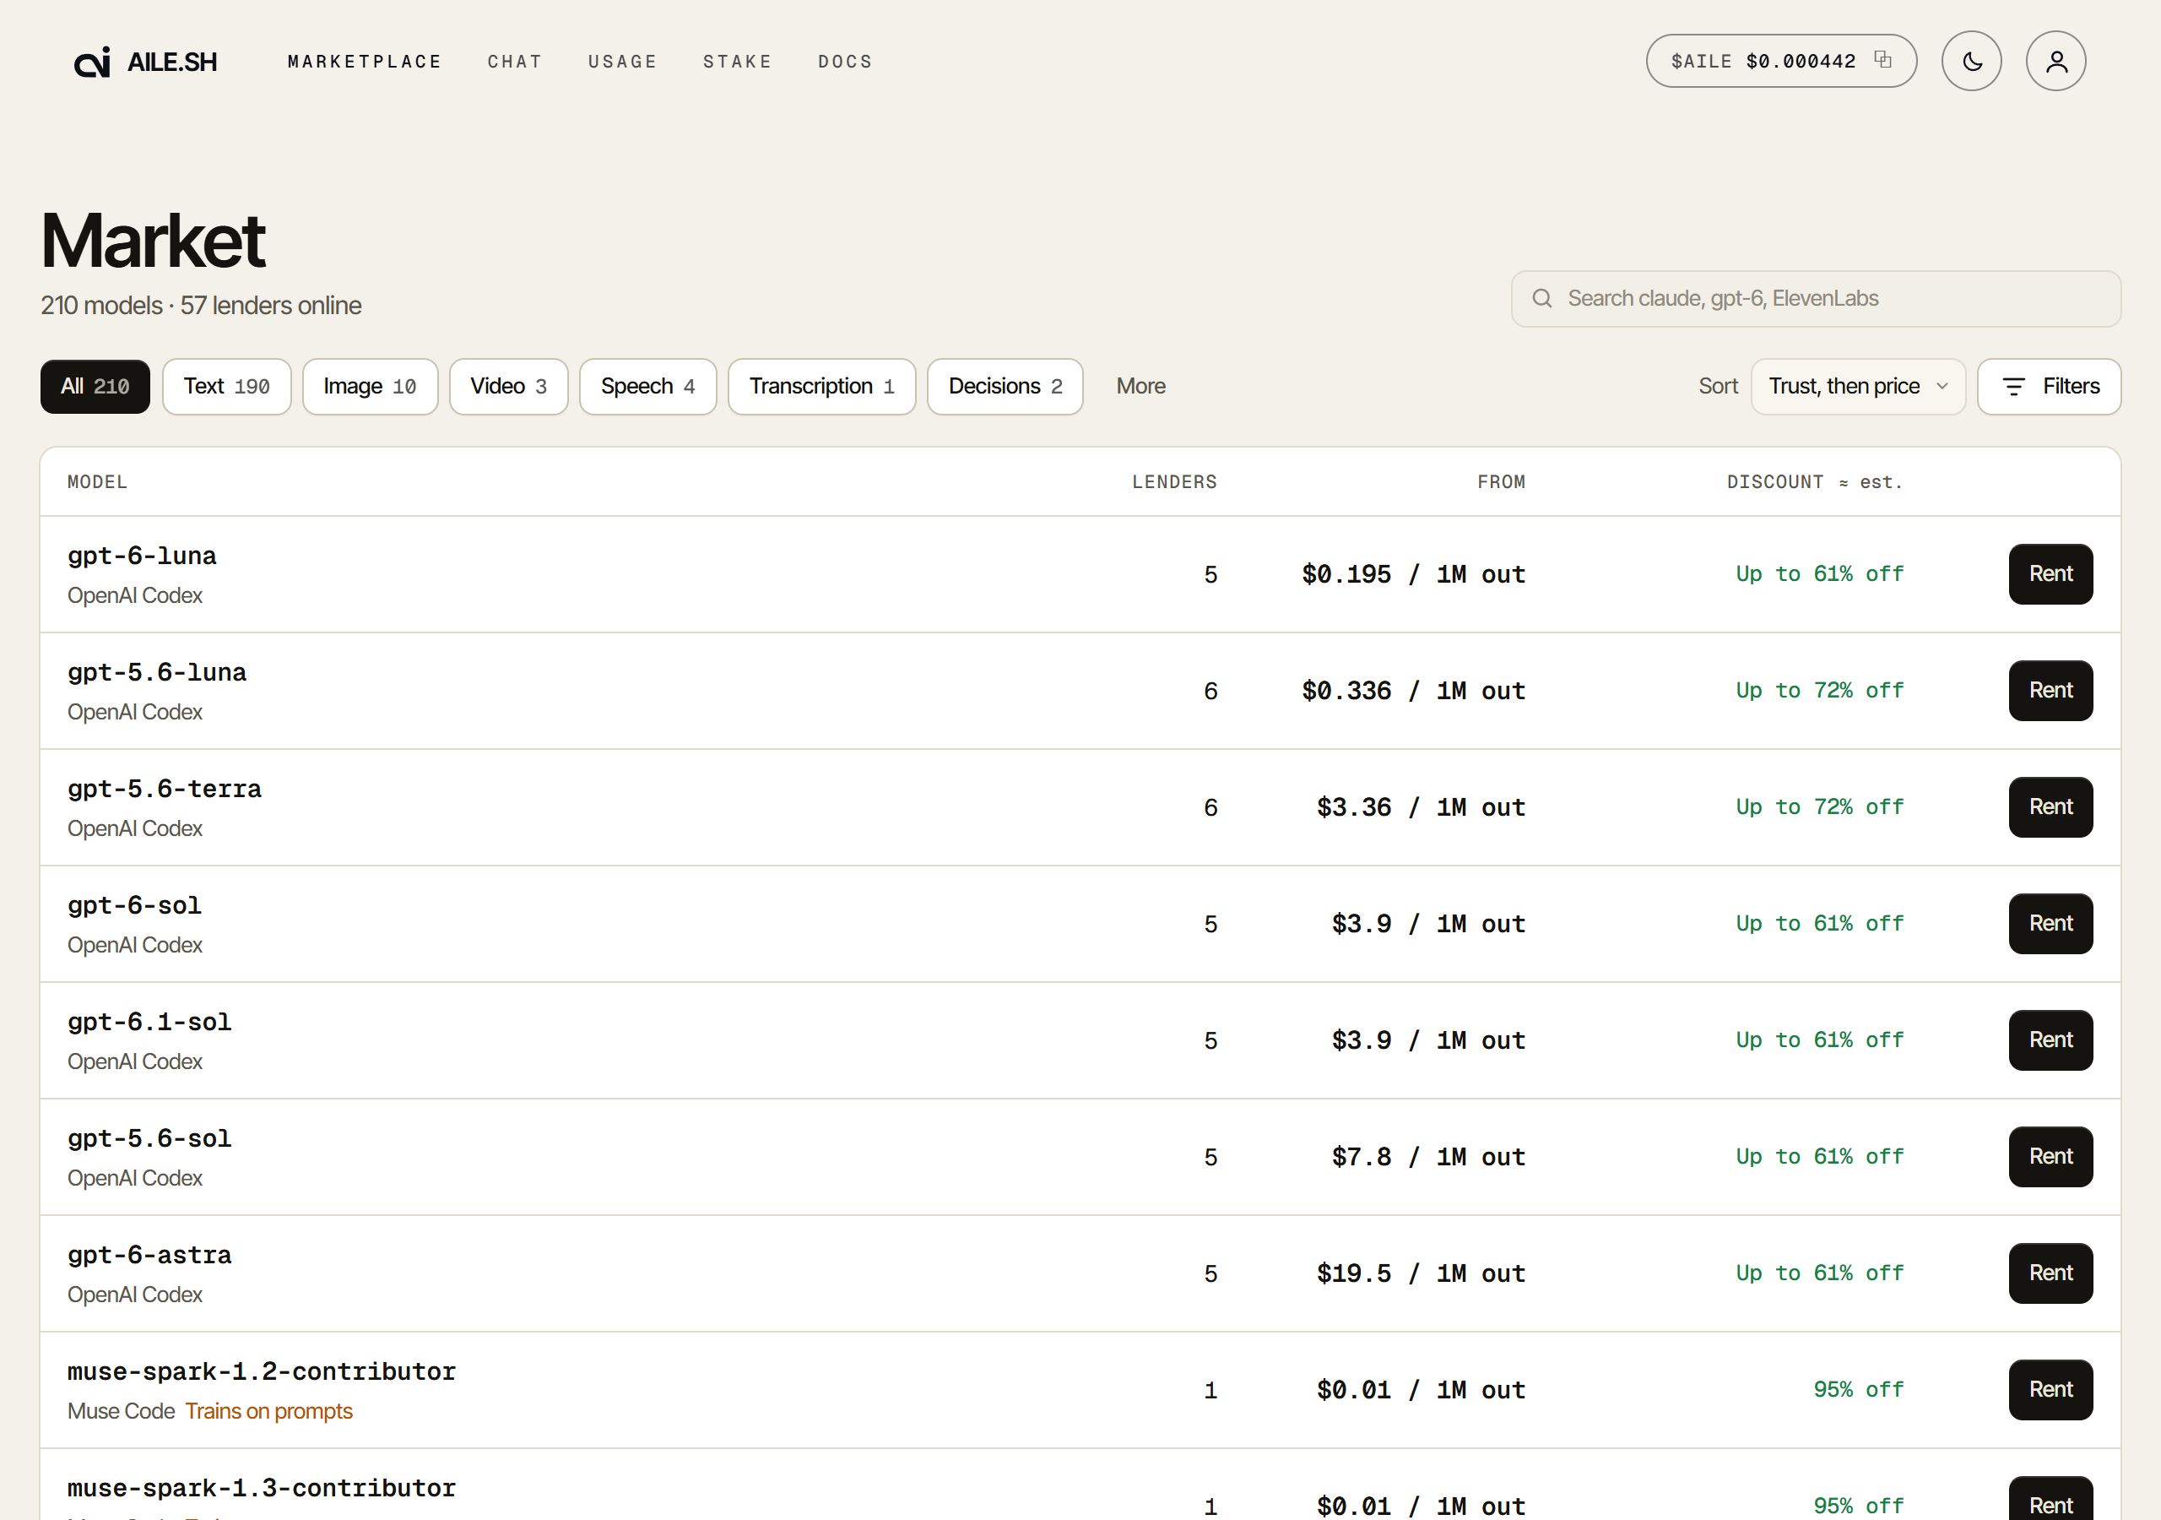
Task: Click the Filters funnel icon
Action: [2013, 386]
